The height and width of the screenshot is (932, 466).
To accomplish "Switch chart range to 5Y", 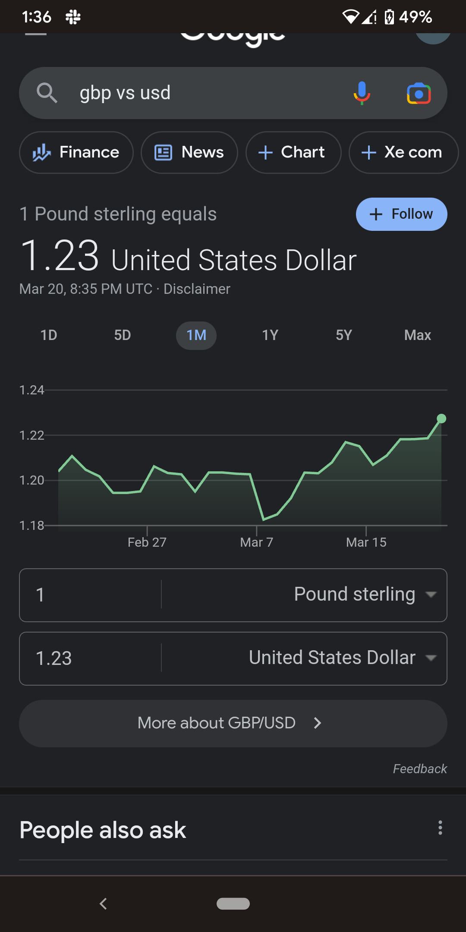I will 344,335.
